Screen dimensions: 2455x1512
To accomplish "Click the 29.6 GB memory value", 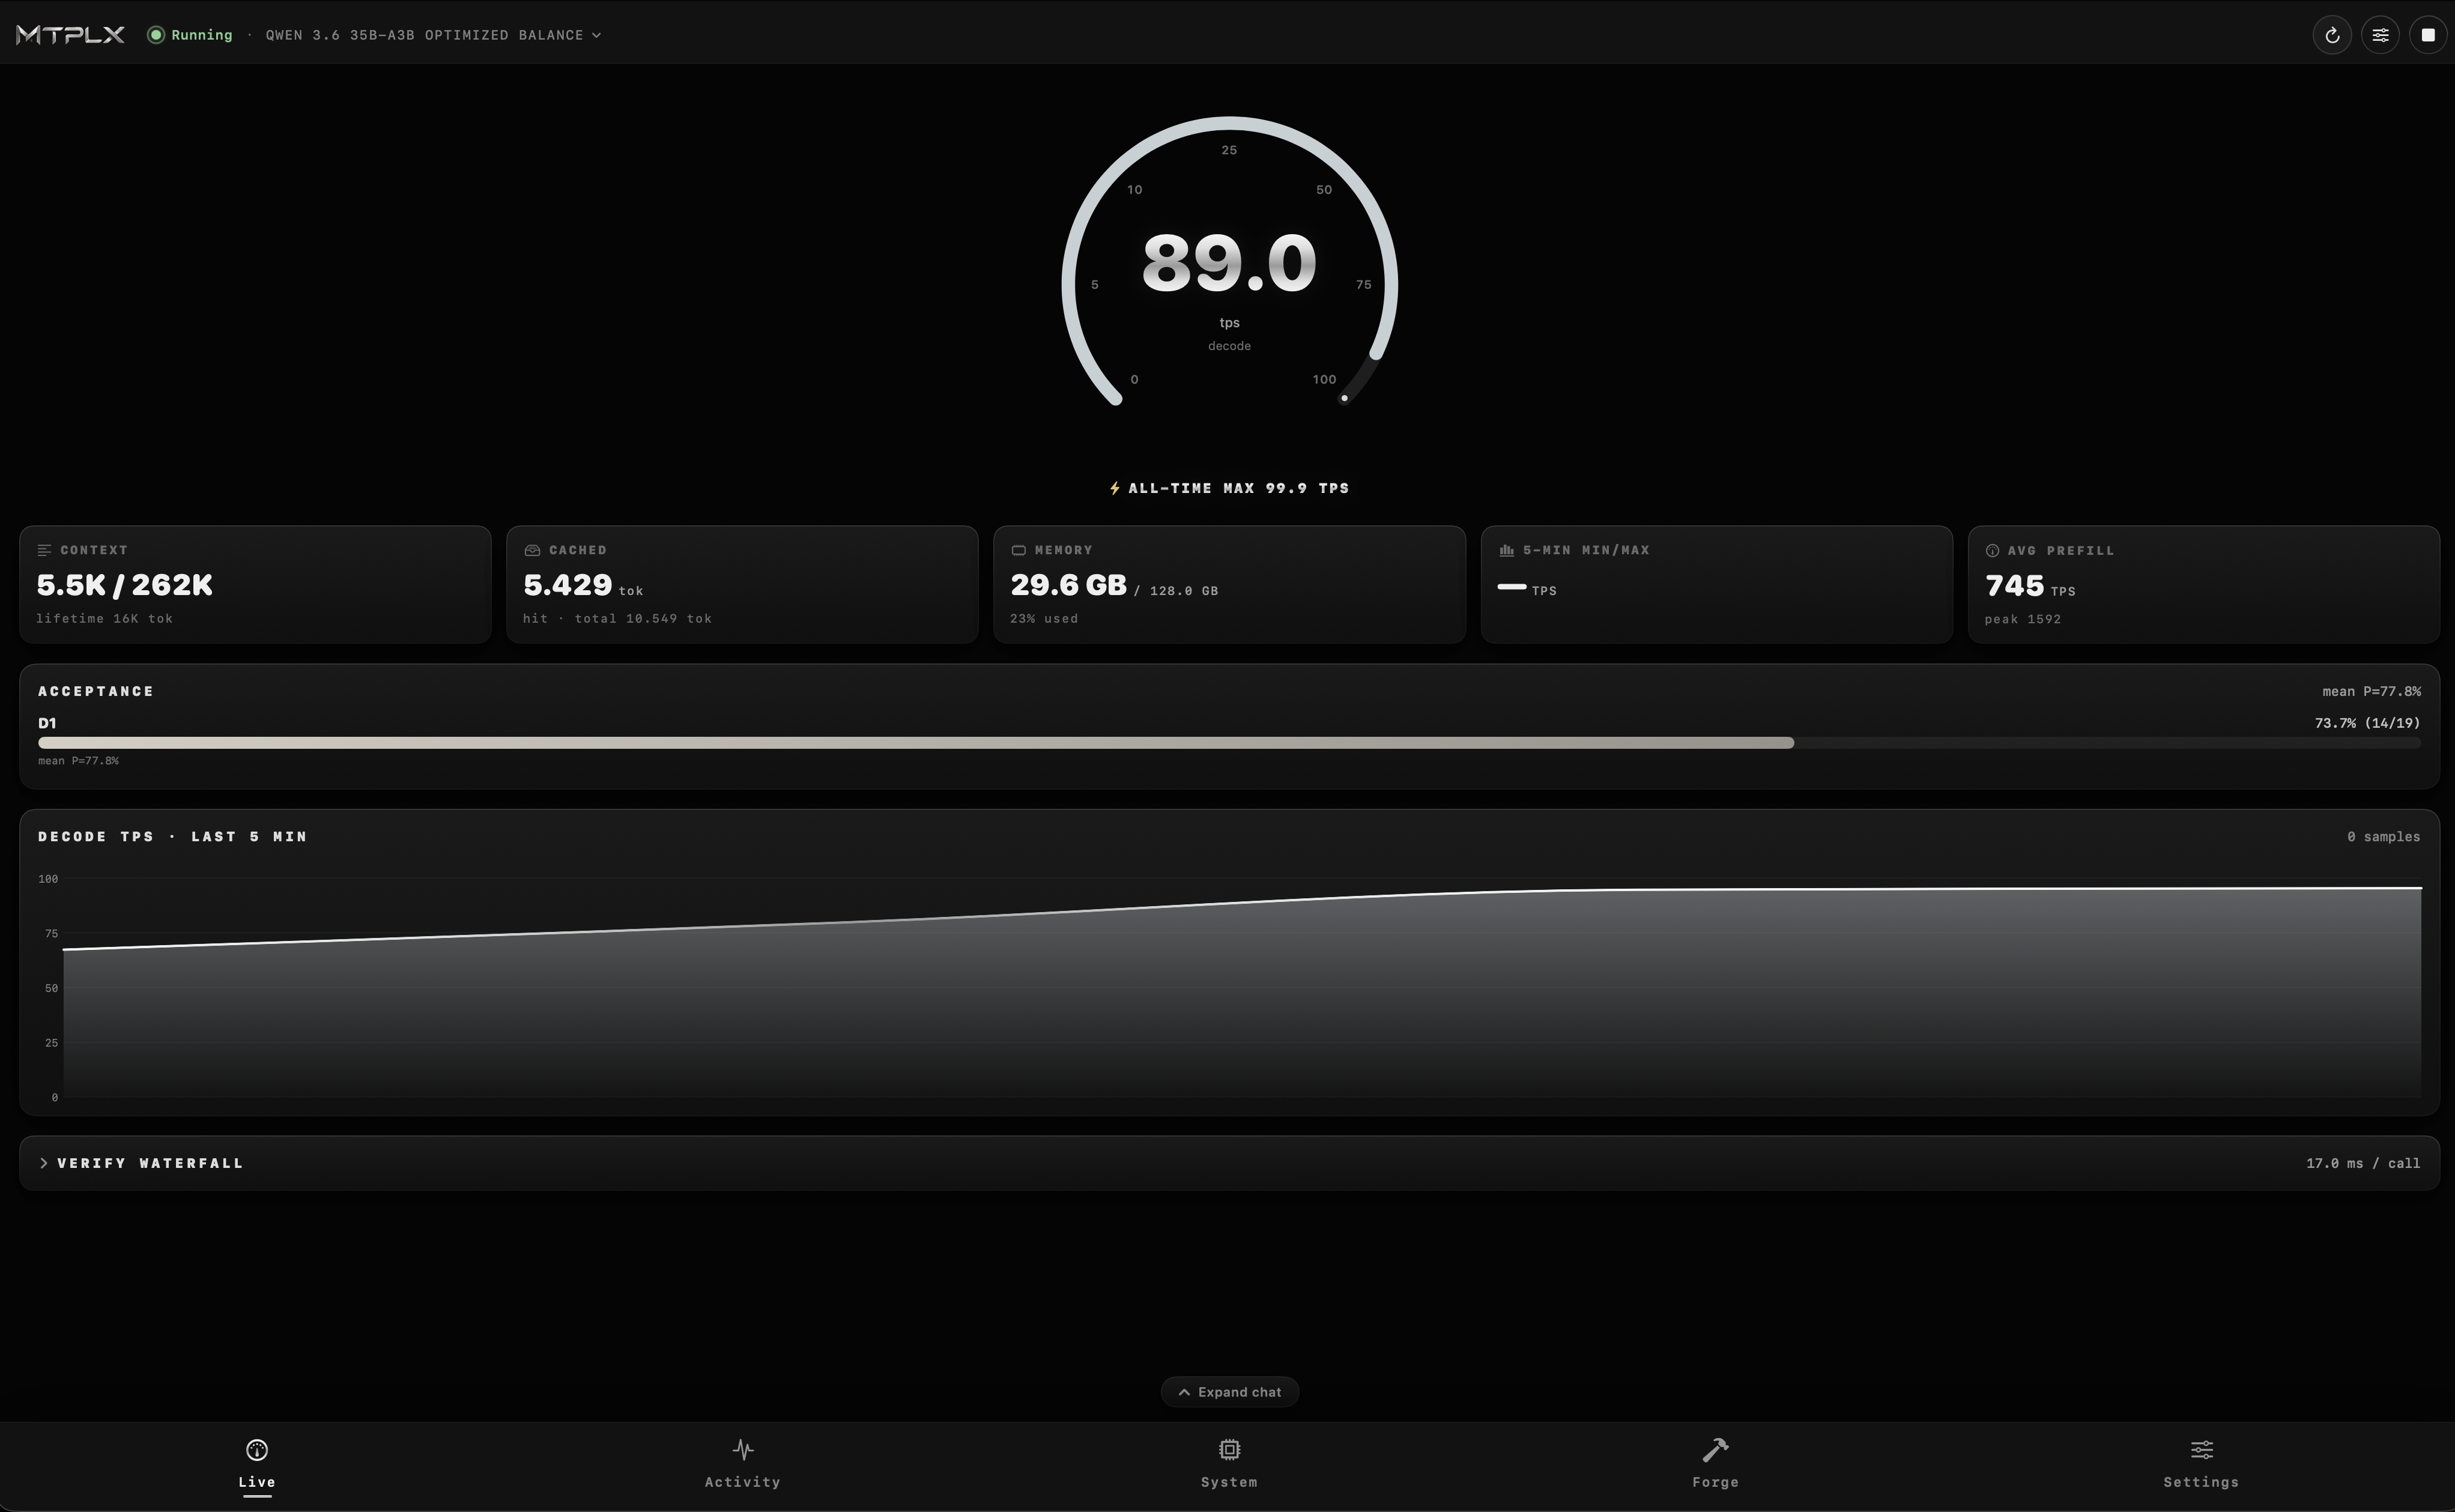I will (1068, 585).
